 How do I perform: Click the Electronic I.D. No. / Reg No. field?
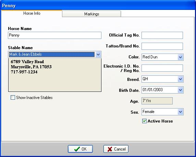162,68
